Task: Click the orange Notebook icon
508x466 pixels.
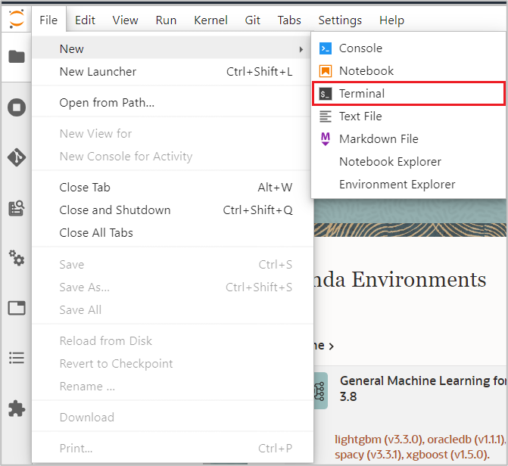Action: tap(326, 71)
